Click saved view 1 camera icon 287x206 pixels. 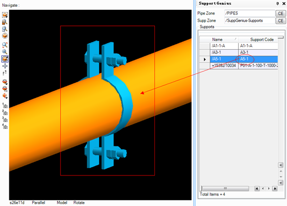click(x=5, y=106)
